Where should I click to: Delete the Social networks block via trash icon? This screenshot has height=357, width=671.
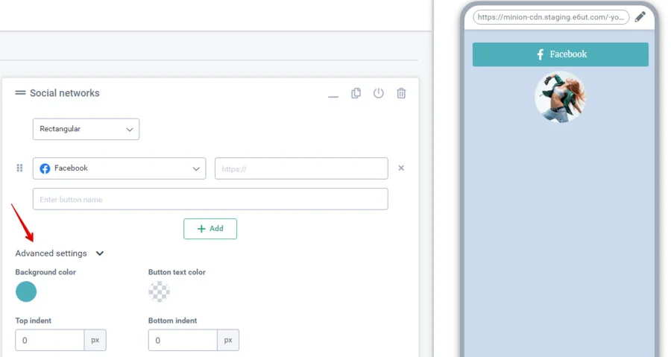[x=401, y=93]
